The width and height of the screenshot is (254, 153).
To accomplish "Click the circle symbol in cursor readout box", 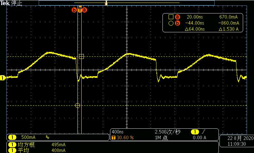I will 171,23.
